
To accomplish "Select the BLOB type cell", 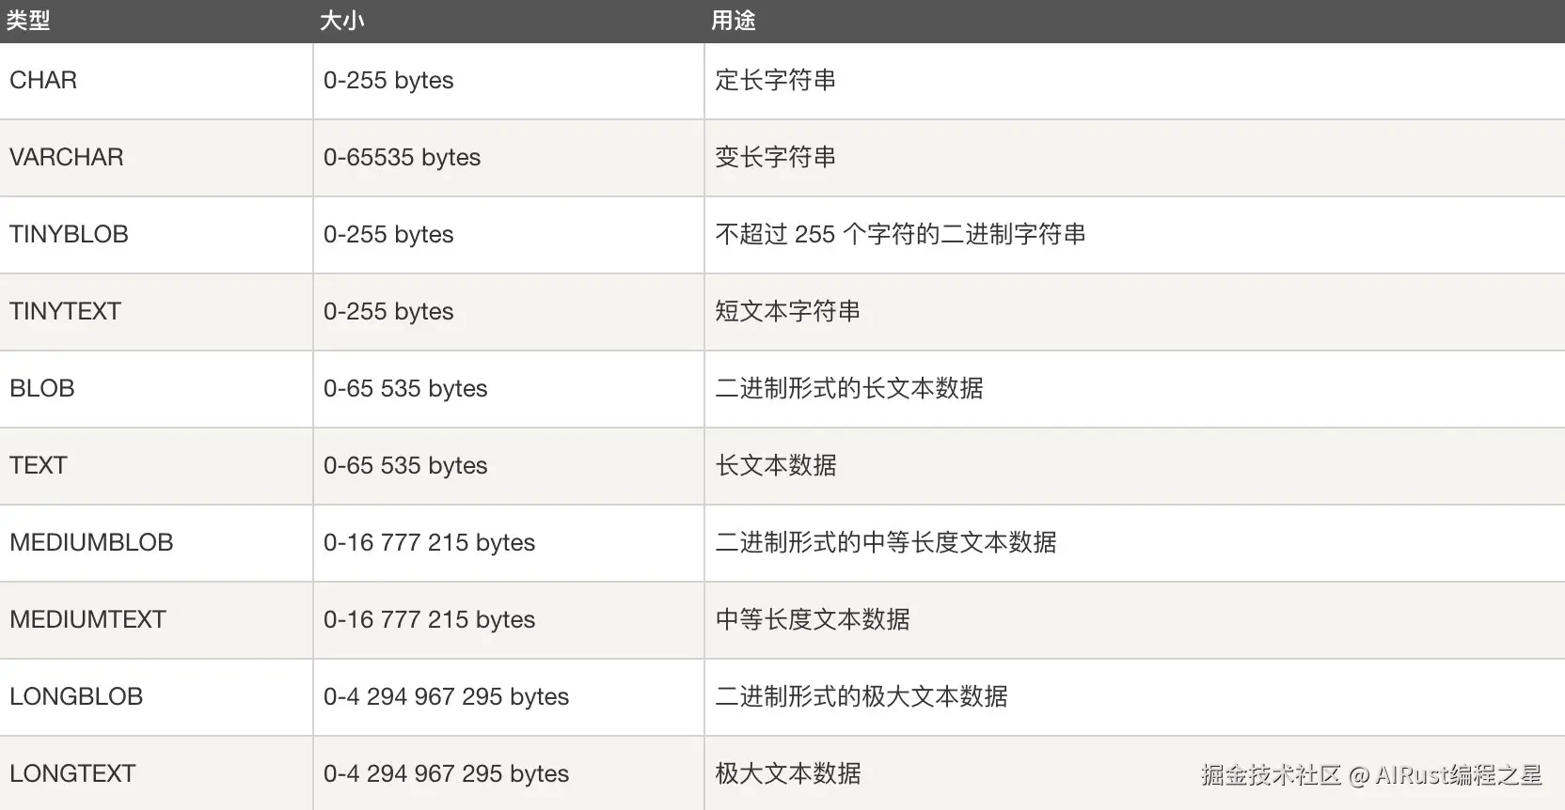I will pyautogui.click(x=42, y=389).
